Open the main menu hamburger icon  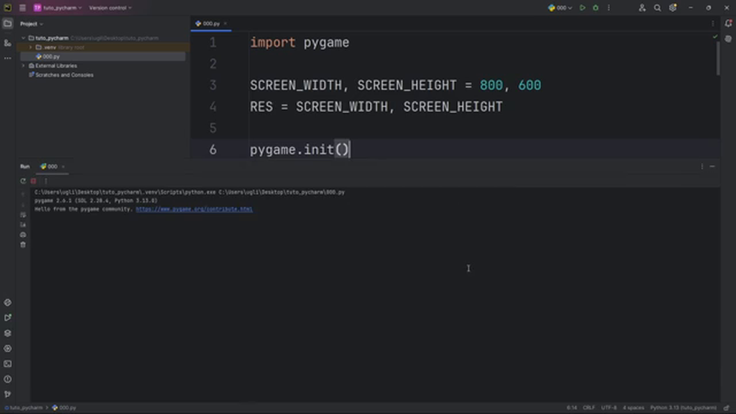(22, 7)
